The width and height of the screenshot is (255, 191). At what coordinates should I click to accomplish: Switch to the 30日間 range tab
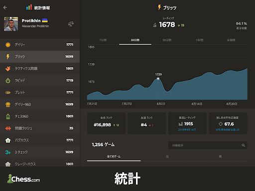point(135,40)
